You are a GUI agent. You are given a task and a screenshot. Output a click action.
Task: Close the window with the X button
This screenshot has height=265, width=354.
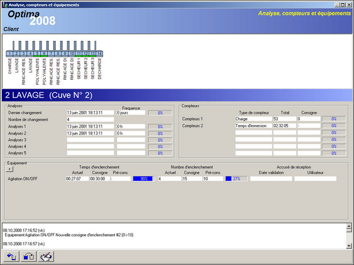[x=349, y=5]
